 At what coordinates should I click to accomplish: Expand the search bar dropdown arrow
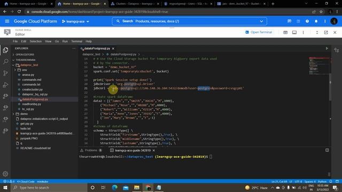click(261, 21)
